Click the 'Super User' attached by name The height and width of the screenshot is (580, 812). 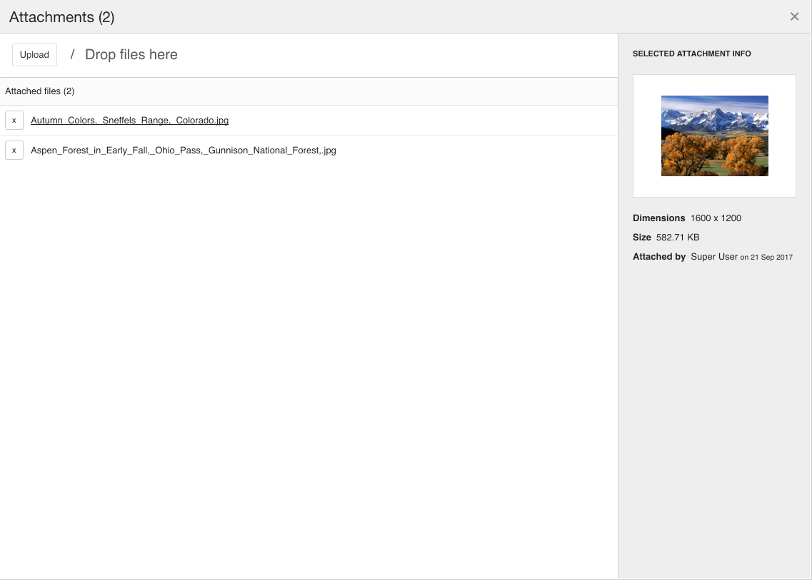(x=714, y=257)
